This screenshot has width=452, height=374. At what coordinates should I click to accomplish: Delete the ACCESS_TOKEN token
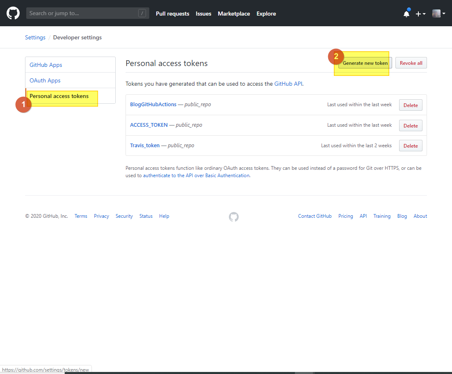411,125
